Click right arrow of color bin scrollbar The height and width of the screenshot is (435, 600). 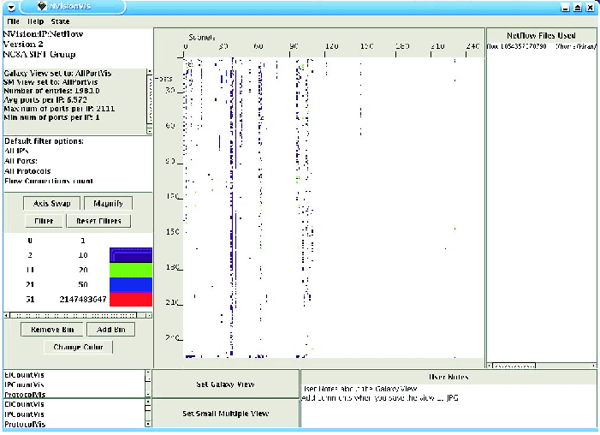[x=148, y=315]
